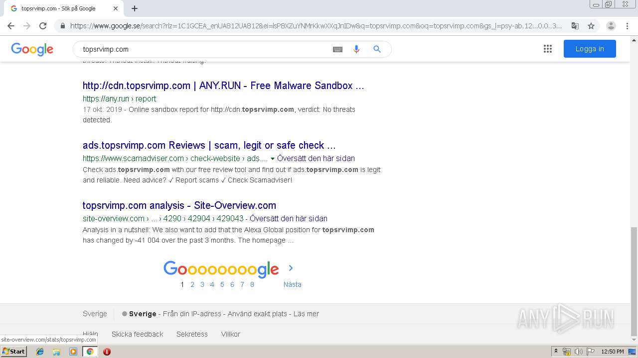Go to results page 2

[192, 284]
